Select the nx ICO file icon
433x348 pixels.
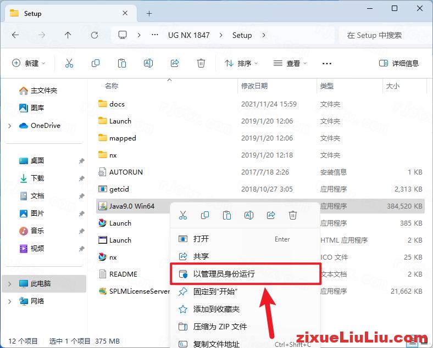pos(102,257)
